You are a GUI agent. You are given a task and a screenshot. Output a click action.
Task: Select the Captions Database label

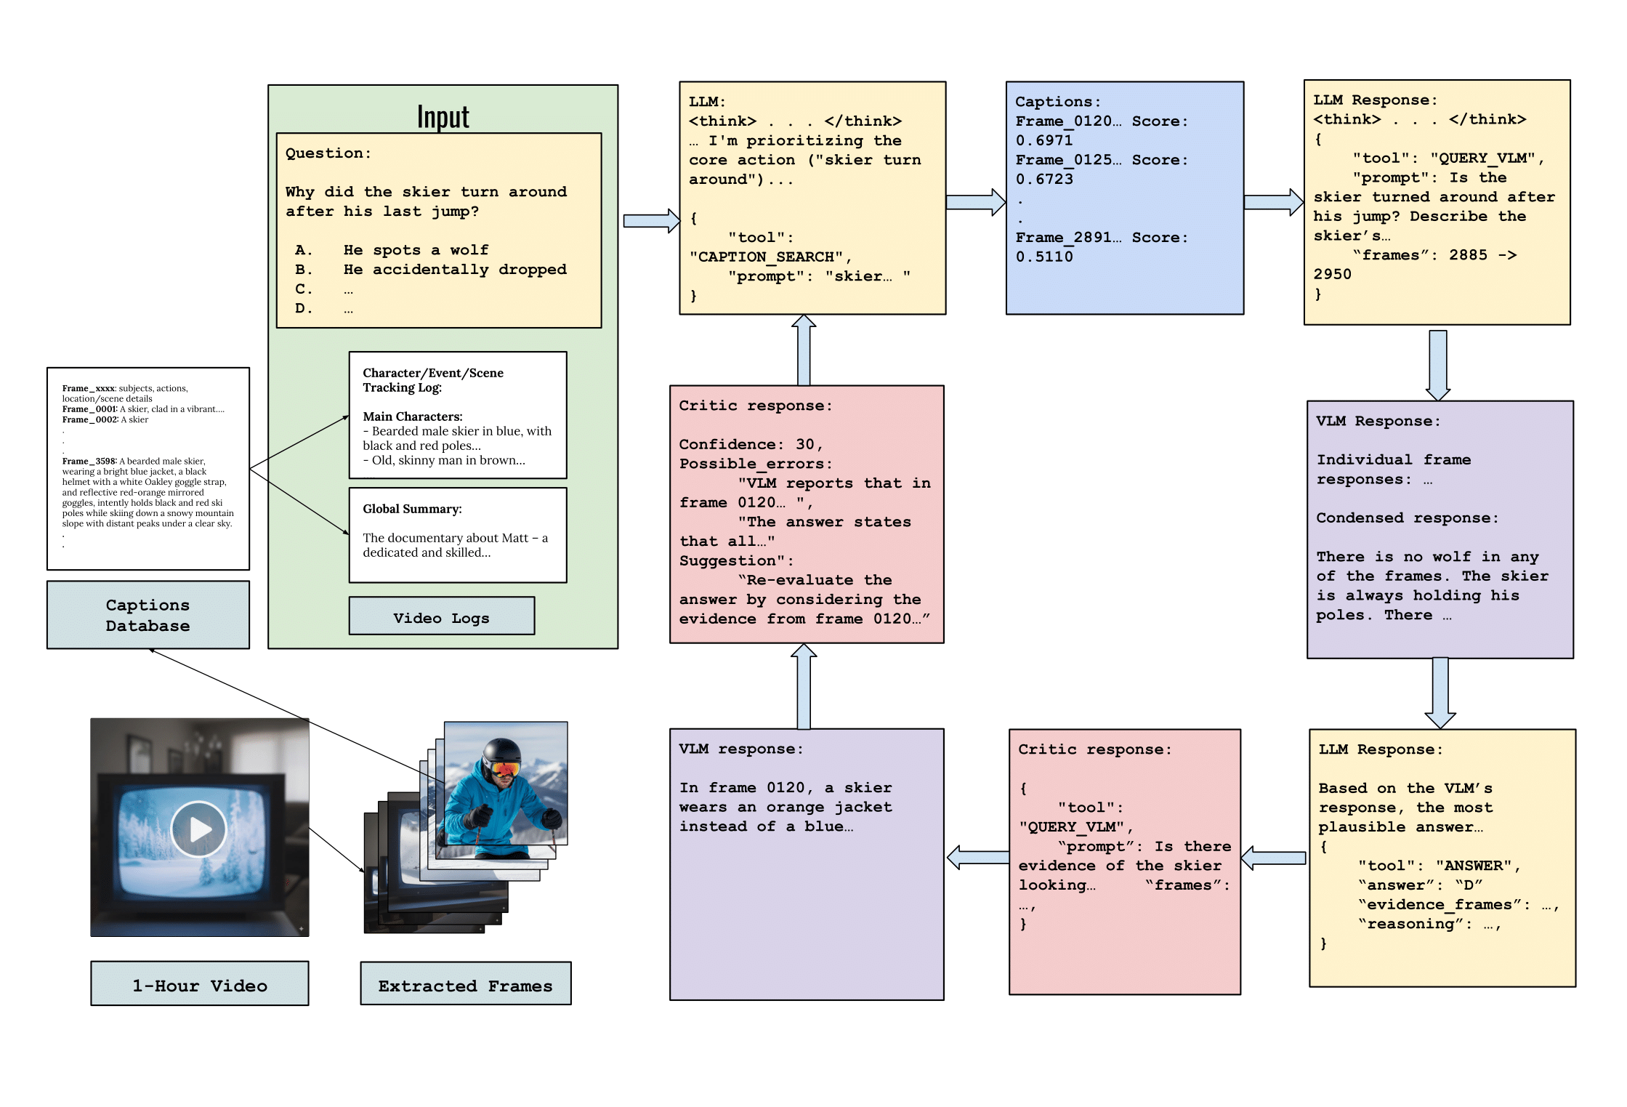coord(148,615)
